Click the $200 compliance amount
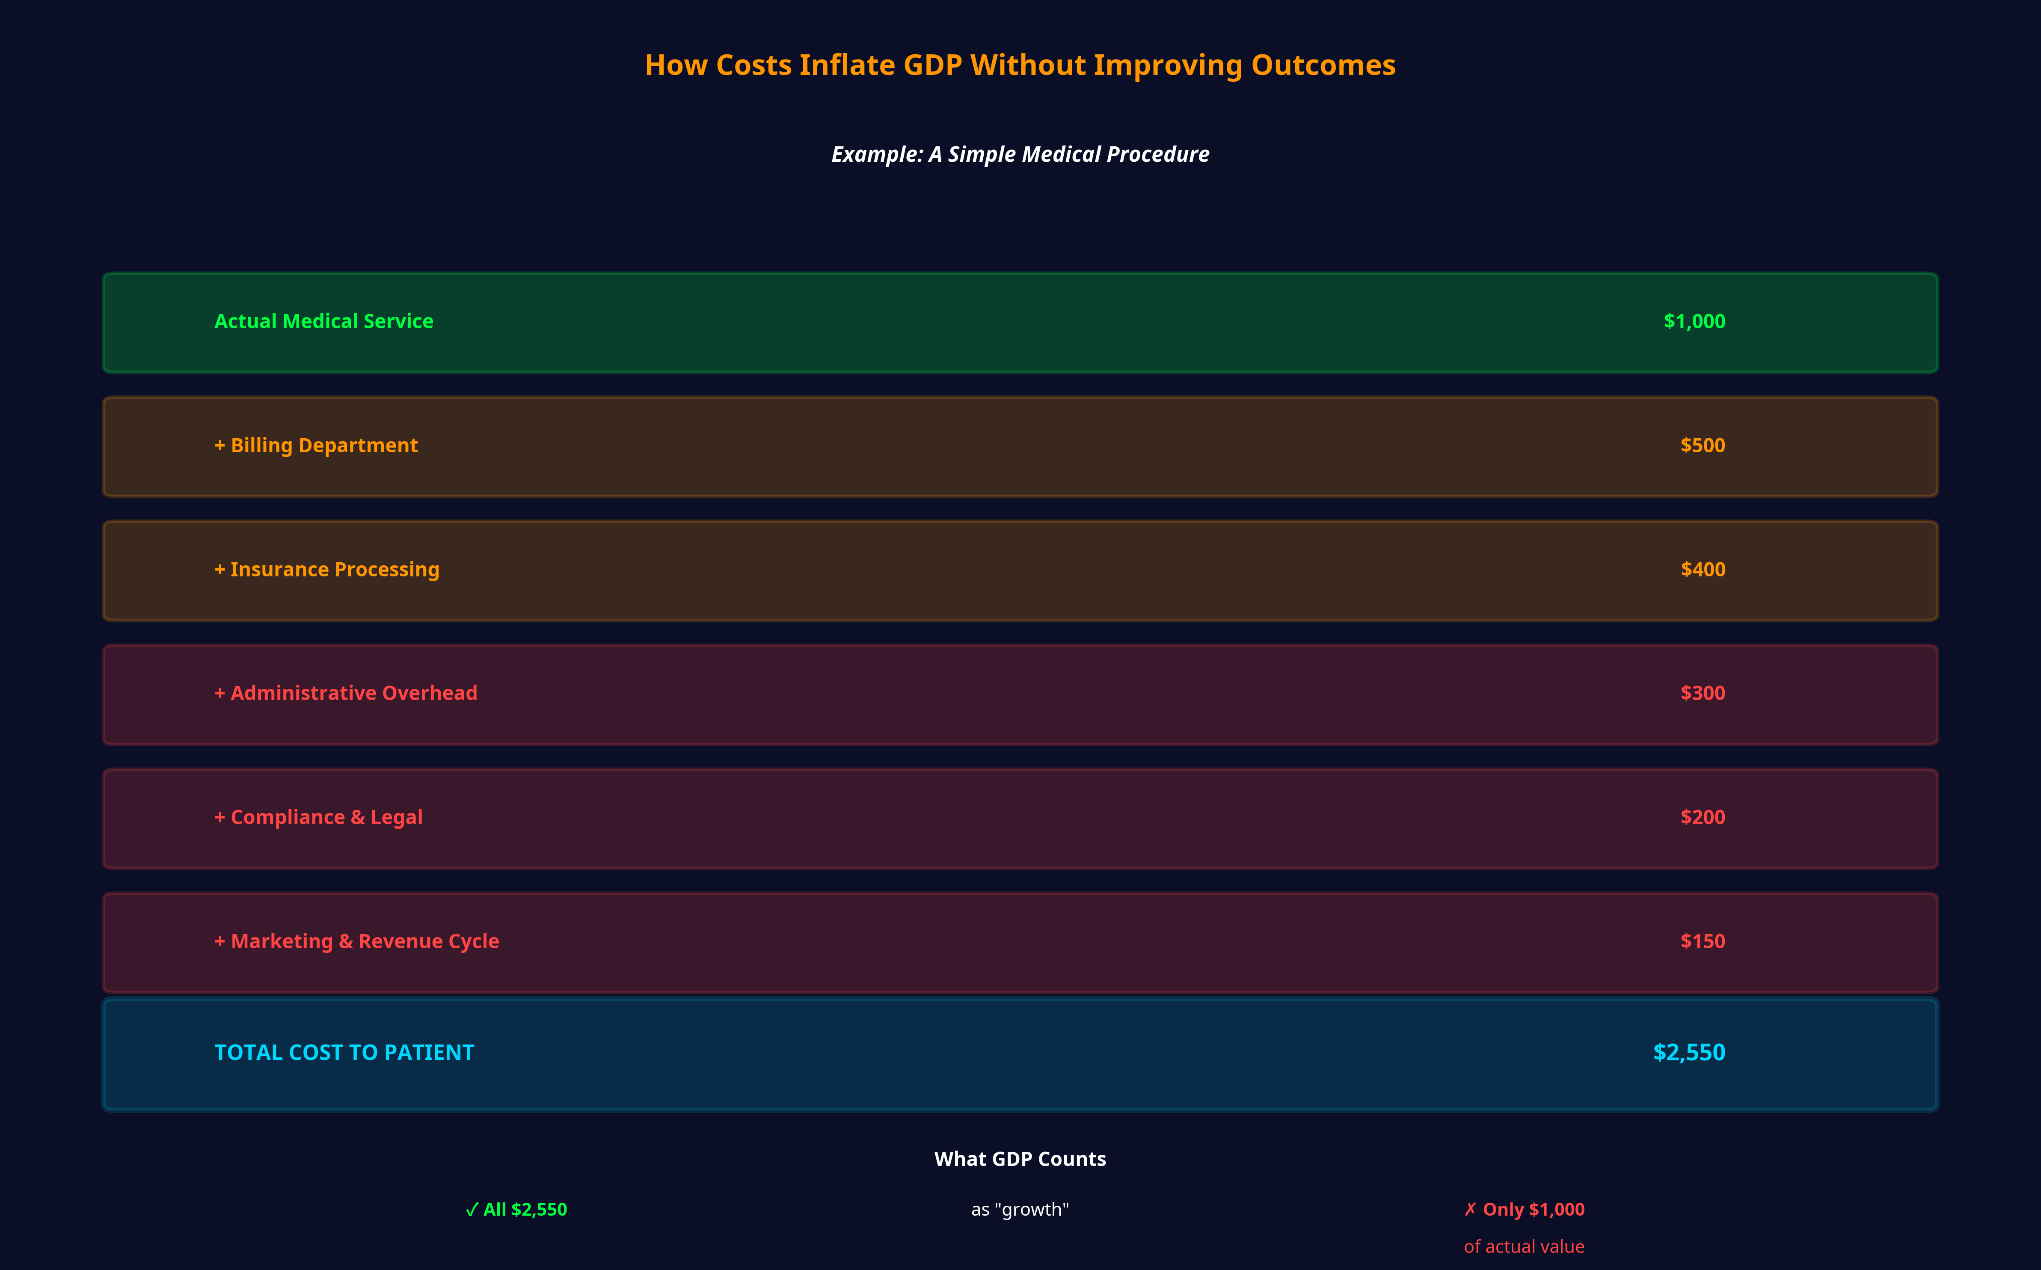This screenshot has height=1270, width=2041. [1702, 817]
